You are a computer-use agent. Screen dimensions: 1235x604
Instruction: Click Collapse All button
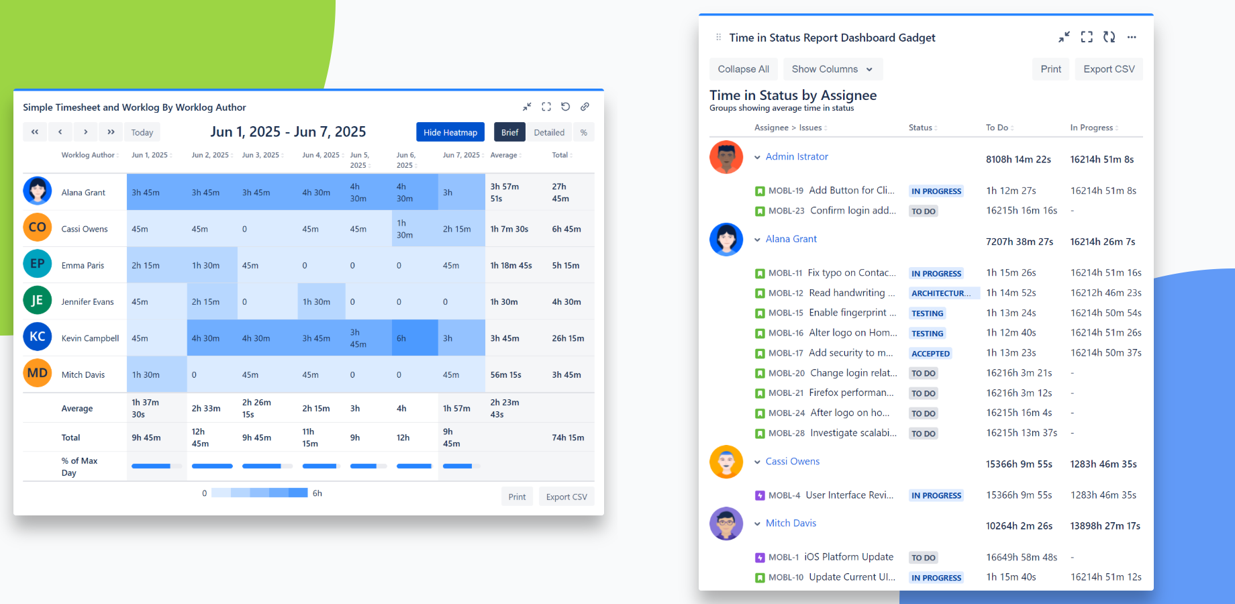(744, 69)
